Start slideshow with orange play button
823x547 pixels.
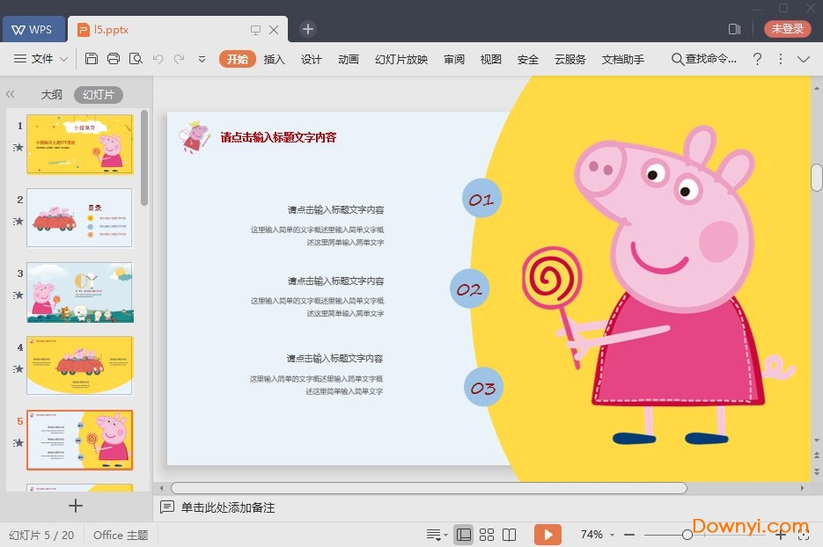(547, 535)
